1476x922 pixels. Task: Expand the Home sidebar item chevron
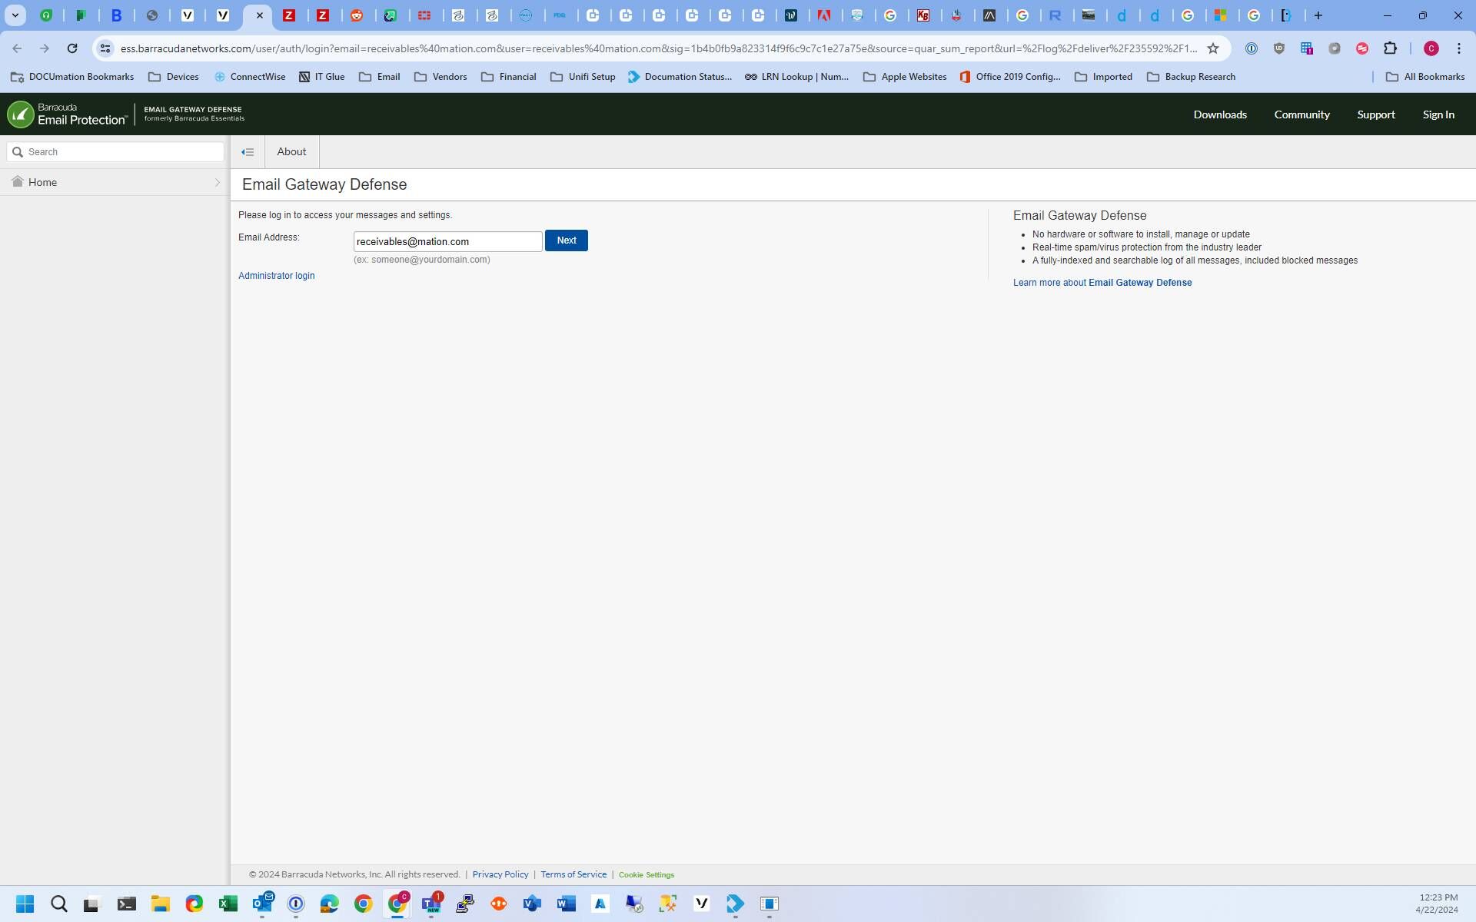click(x=217, y=183)
